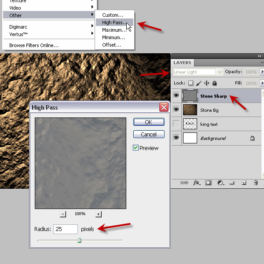Click the Radius value field
Image resolution: width=264 pixels, height=264 pixels.
click(x=66, y=229)
